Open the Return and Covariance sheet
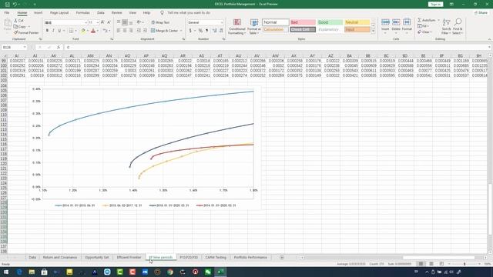Viewport: 493px width, 277px height. 60,258
